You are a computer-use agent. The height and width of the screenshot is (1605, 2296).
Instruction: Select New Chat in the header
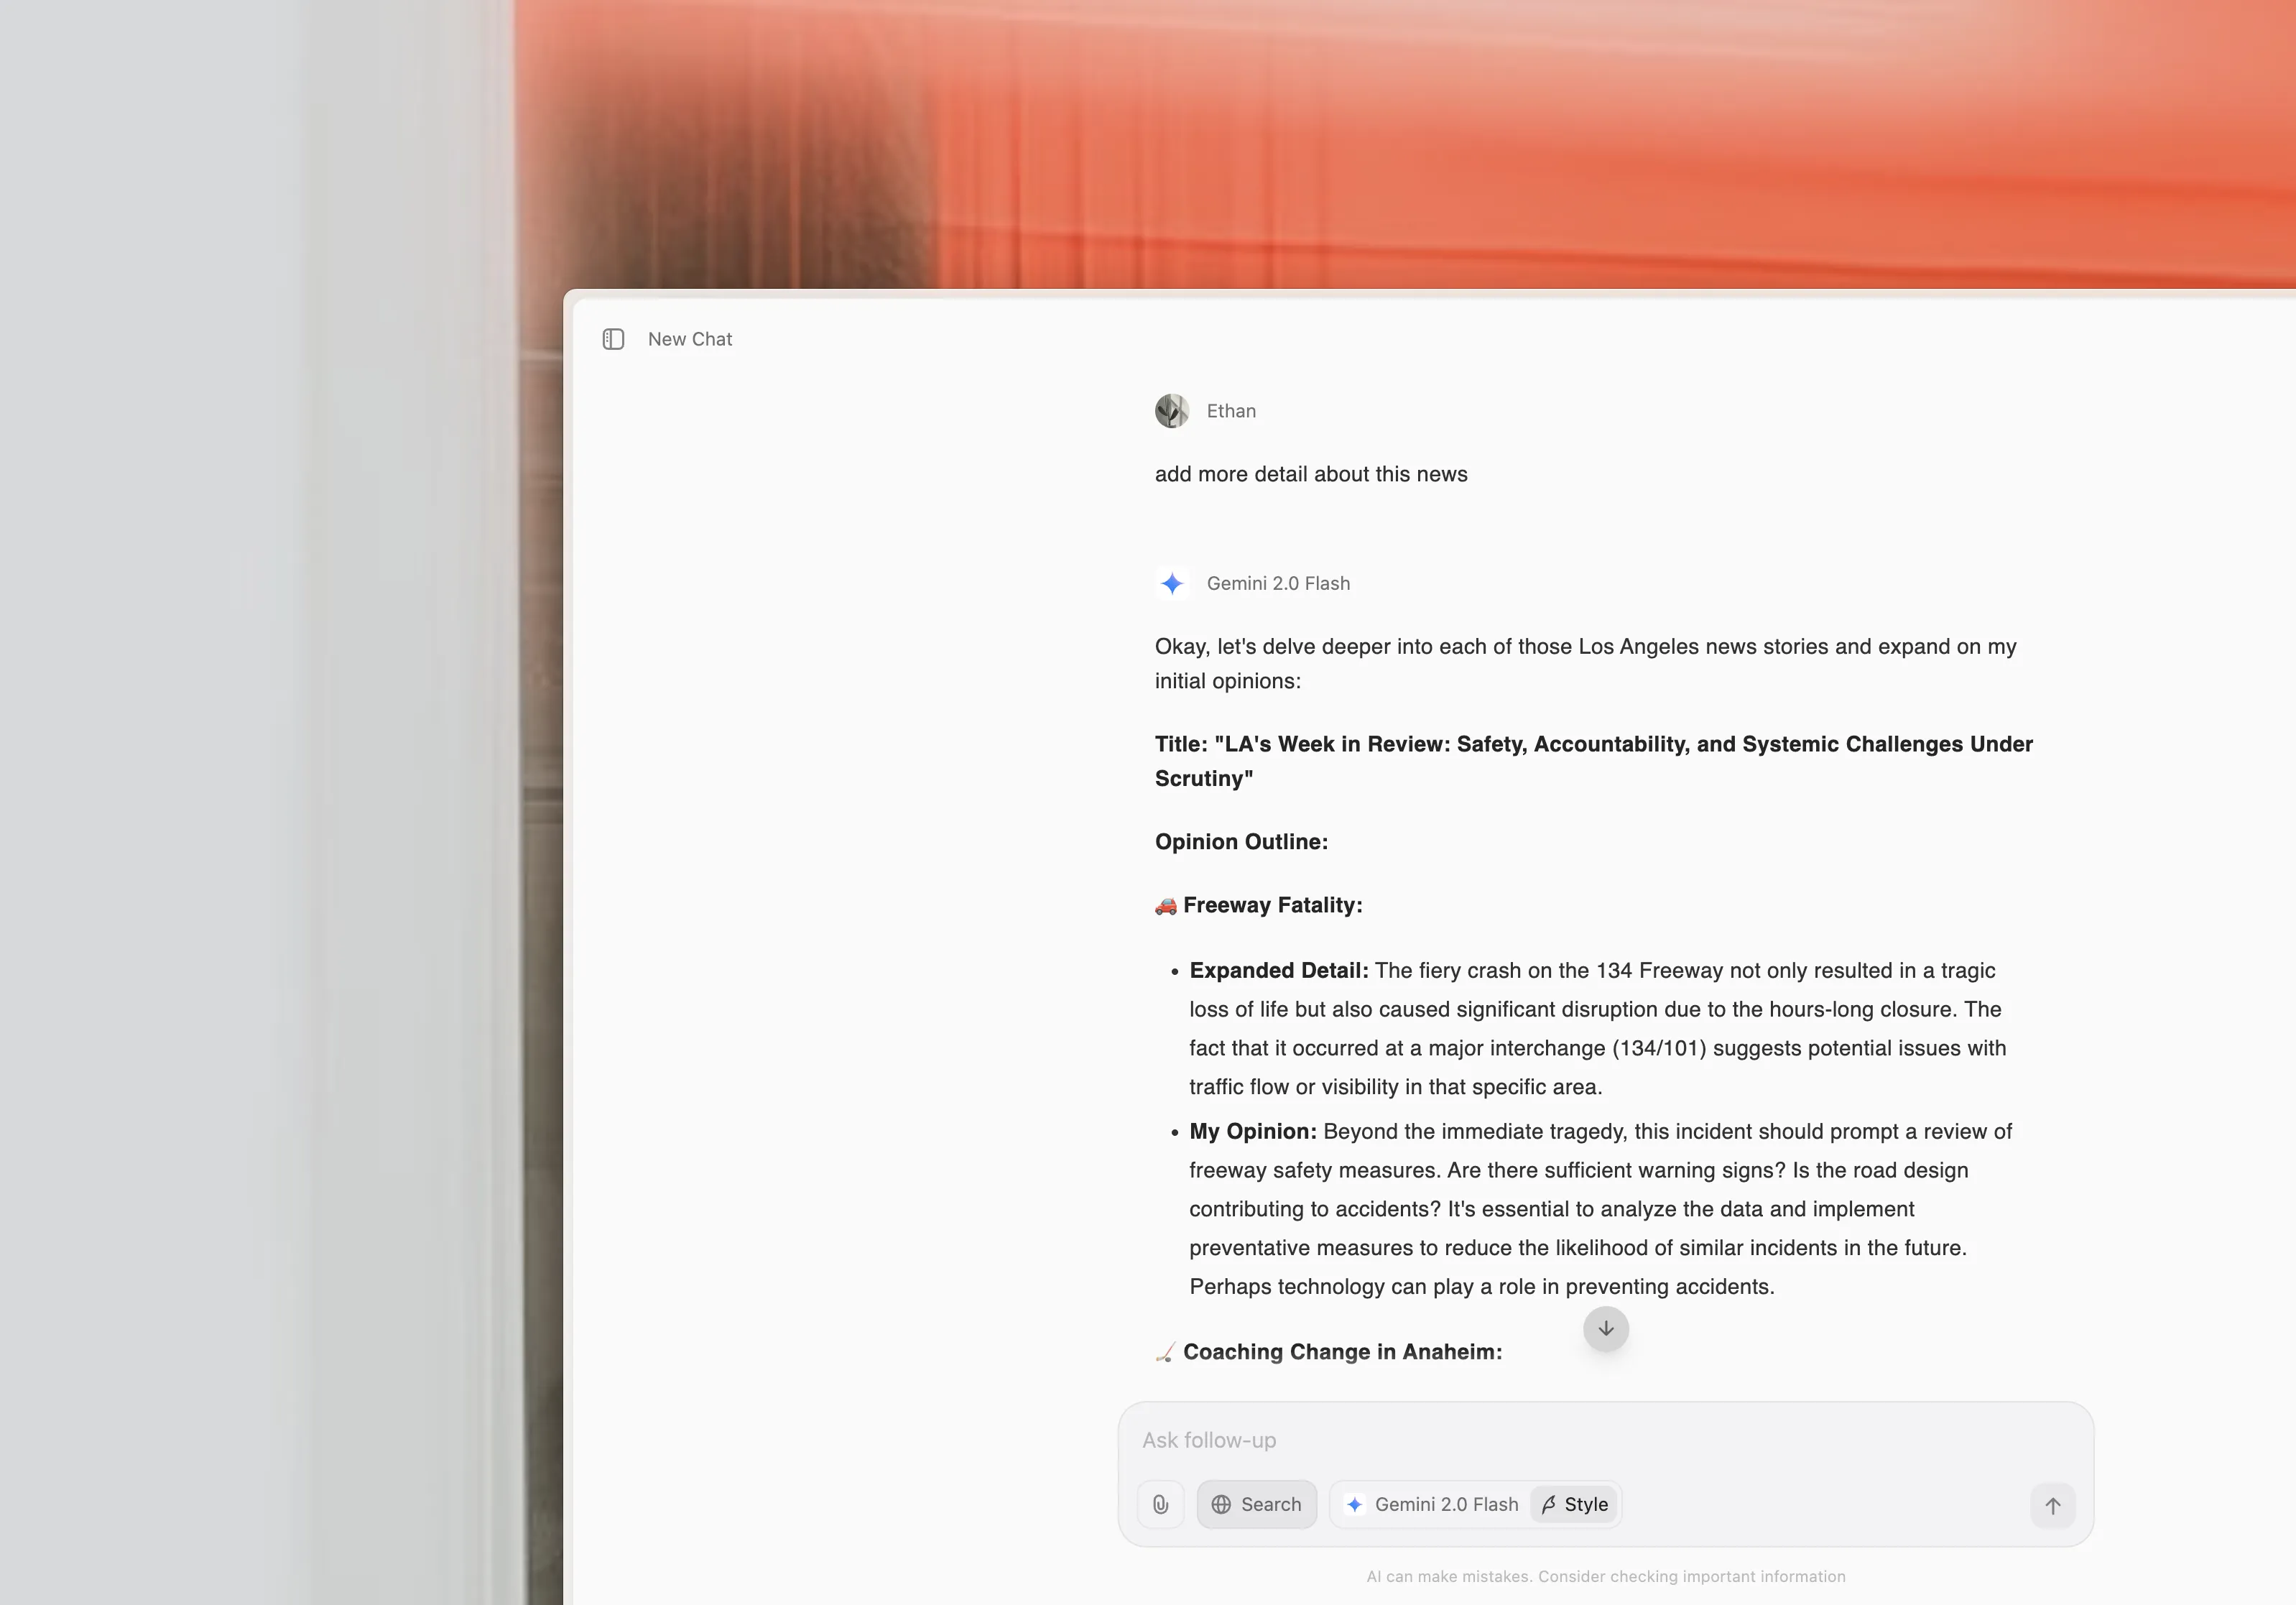coord(689,339)
